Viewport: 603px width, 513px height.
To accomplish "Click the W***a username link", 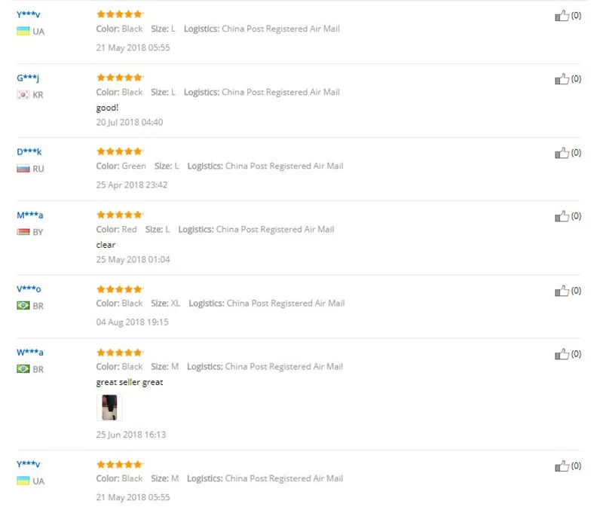I will point(30,353).
